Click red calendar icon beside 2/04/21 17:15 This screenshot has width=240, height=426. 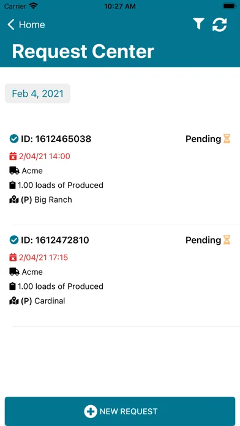click(x=13, y=257)
